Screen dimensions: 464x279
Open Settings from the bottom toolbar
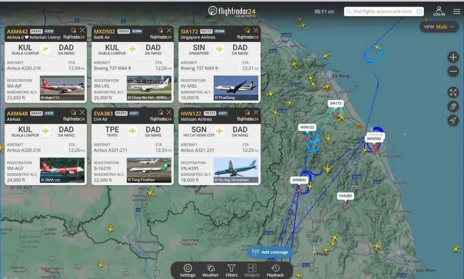point(188,269)
